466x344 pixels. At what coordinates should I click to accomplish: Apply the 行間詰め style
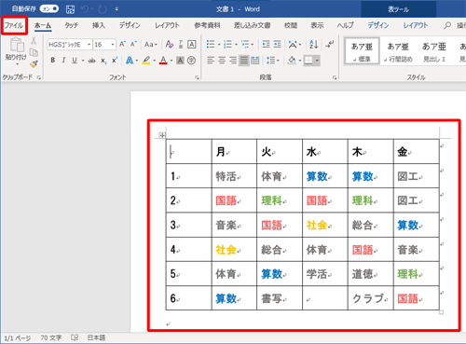[398, 51]
